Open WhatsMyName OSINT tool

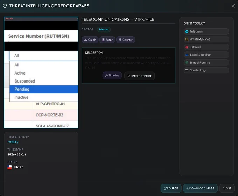pyautogui.click(x=206, y=39)
